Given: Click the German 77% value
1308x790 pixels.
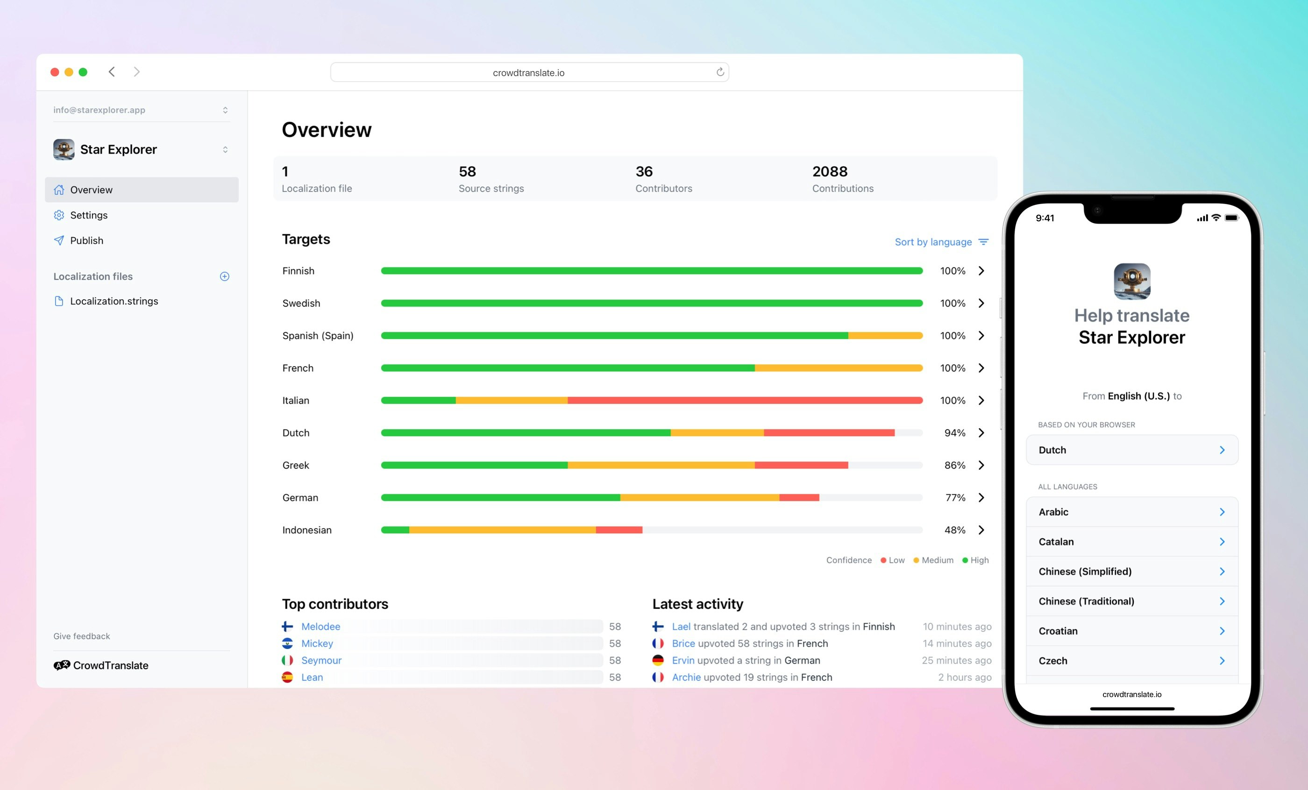Looking at the screenshot, I should click(955, 497).
